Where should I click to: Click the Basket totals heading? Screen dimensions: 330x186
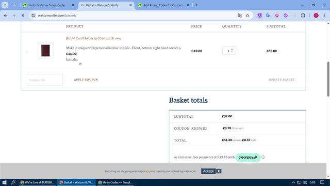point(188,100)
